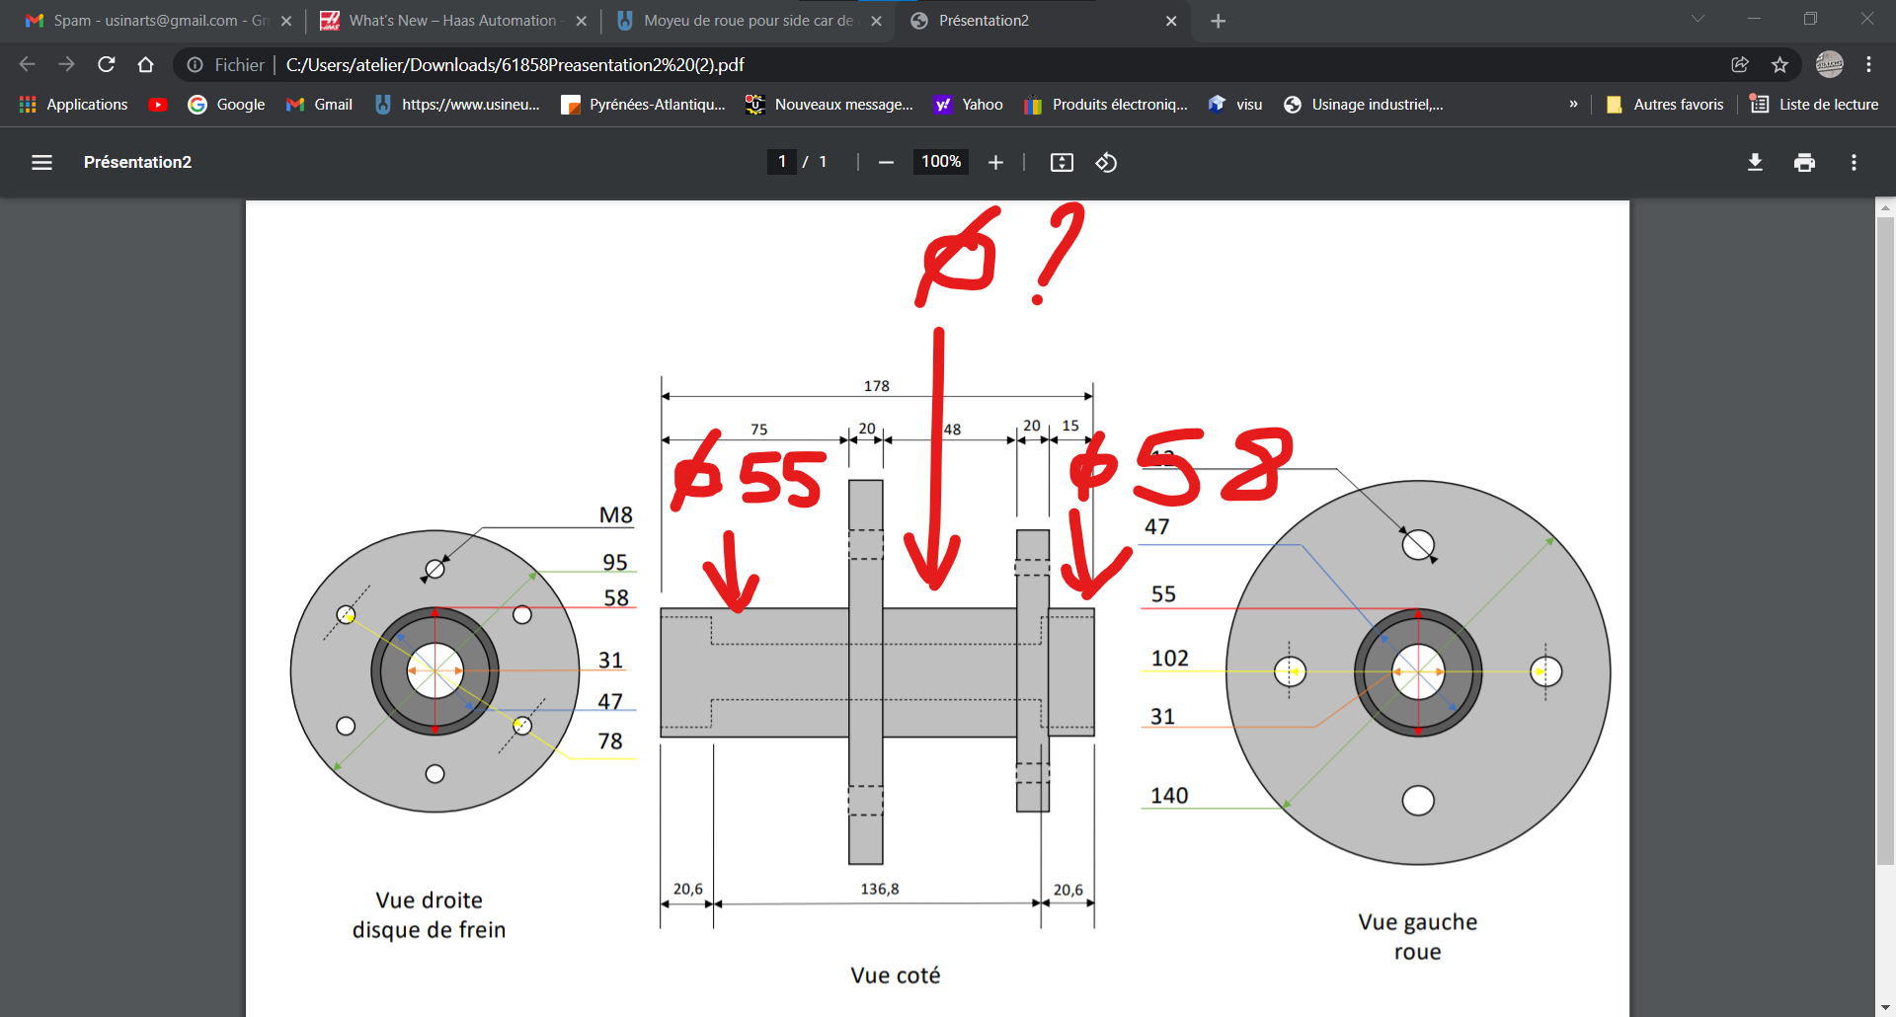Click the 102 diameter label

point(1169,659)
